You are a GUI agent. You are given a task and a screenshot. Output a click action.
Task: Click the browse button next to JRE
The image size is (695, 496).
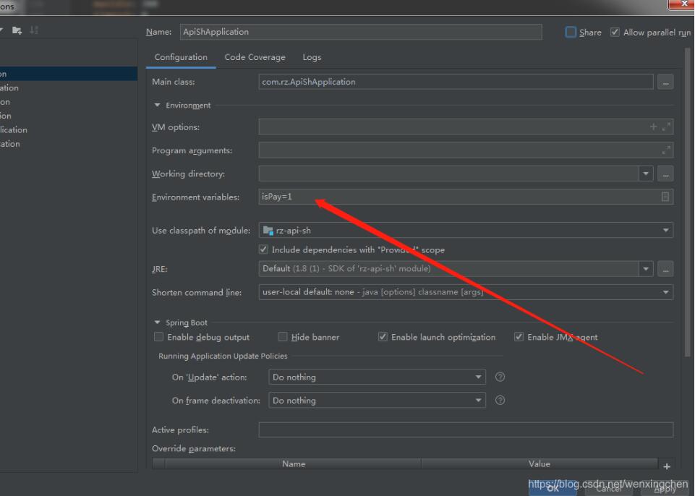point(665,269)
